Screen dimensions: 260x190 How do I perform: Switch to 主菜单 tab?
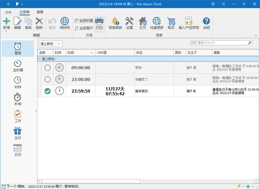25,12
